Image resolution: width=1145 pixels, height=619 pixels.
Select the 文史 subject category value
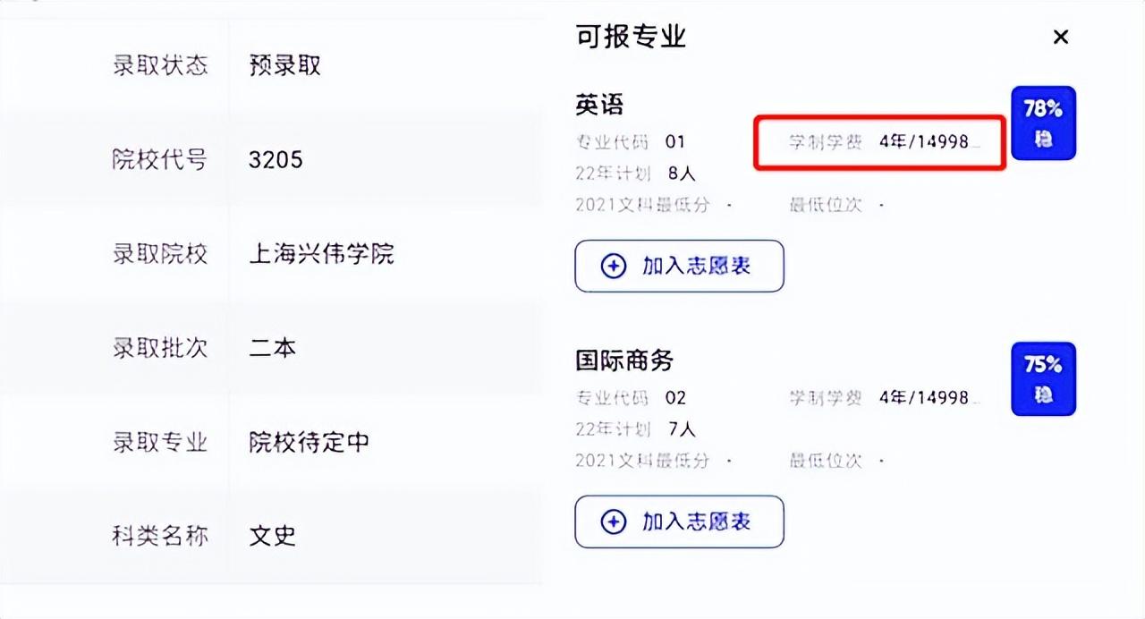pos(272,536)
